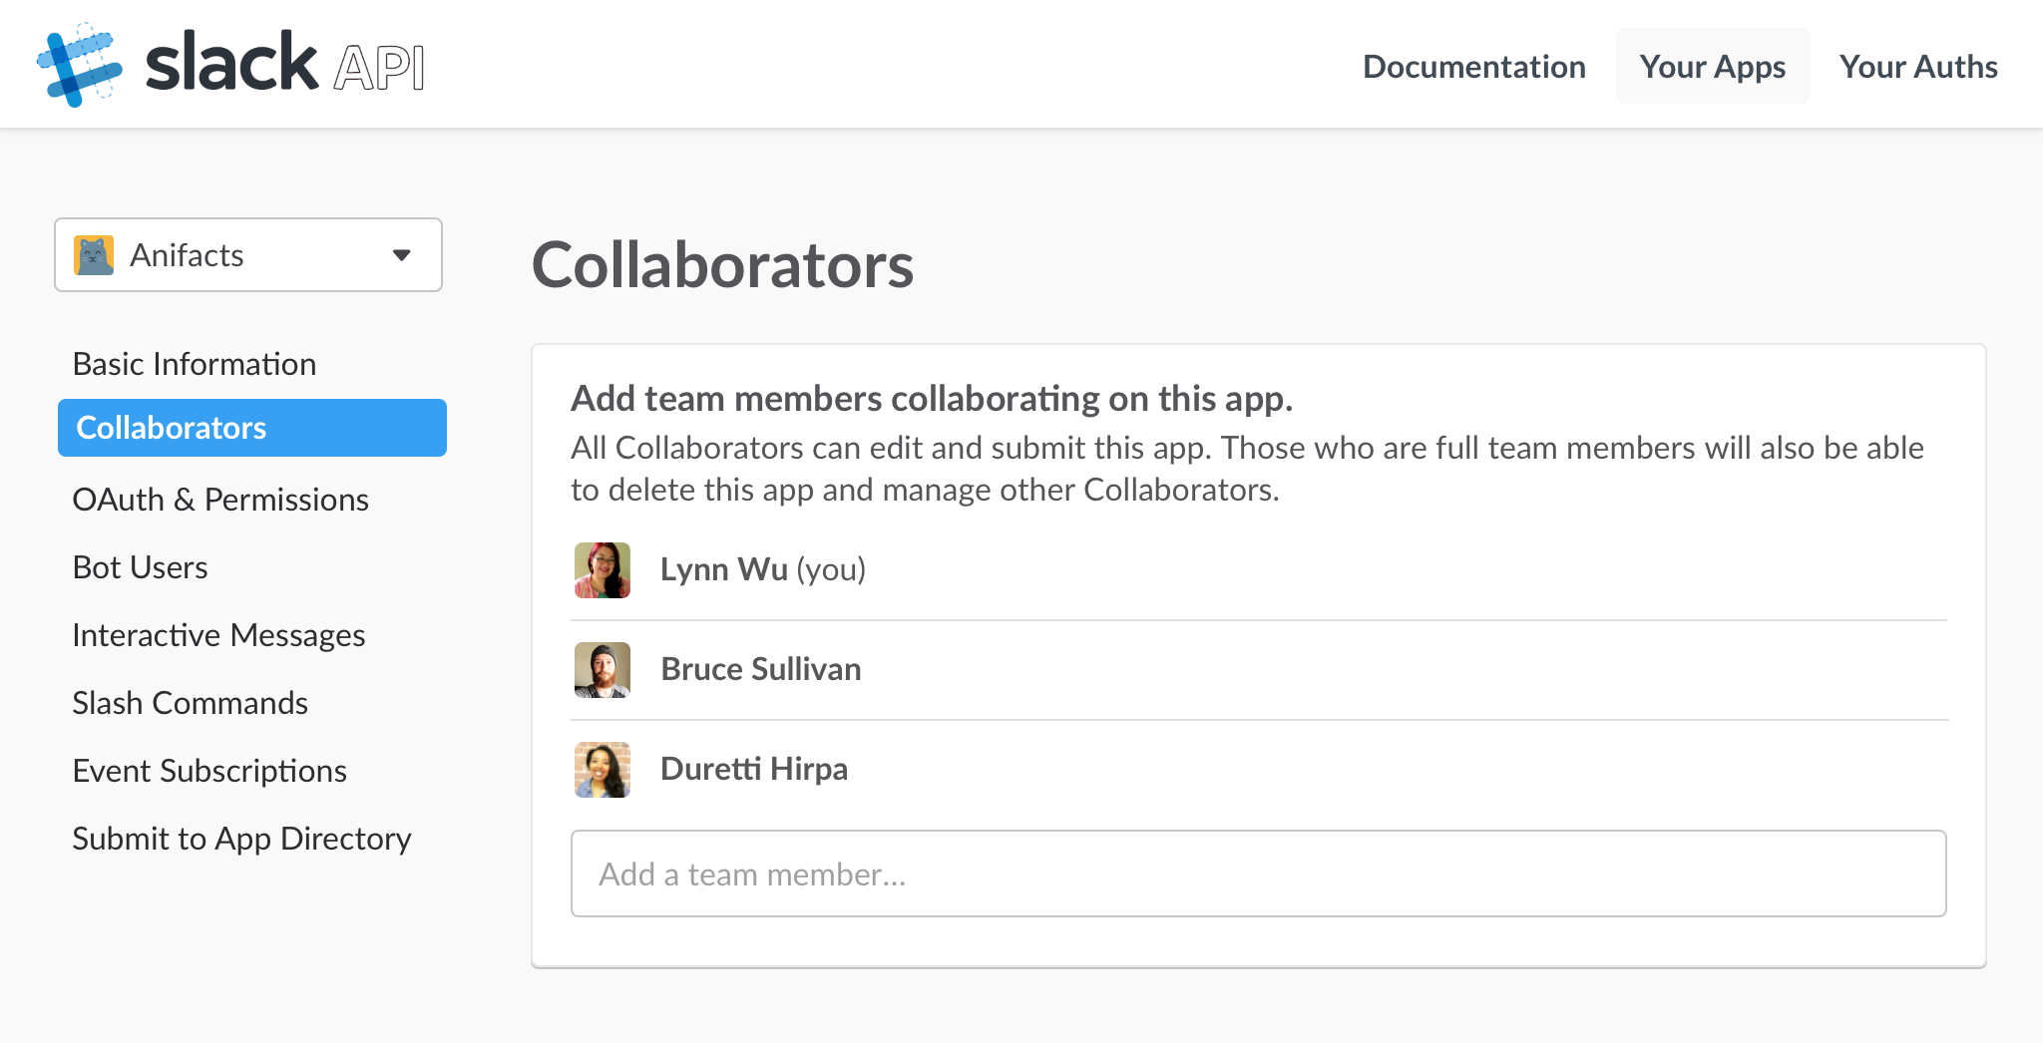Focus the Add a team member field
The image size is (2043, 1043).
[1259, 873]
